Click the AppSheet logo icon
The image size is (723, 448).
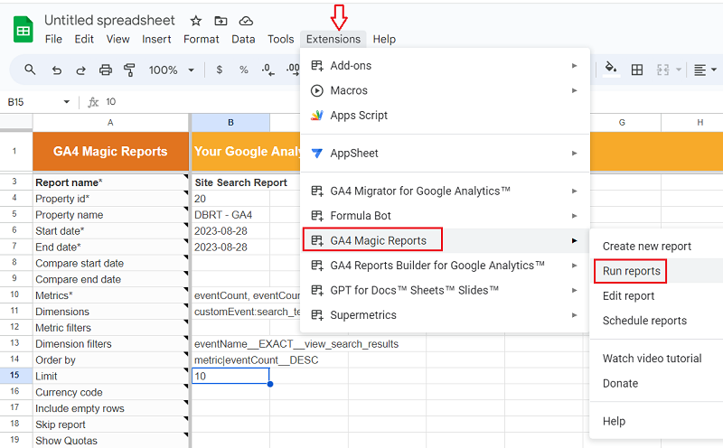pos(317,153)
